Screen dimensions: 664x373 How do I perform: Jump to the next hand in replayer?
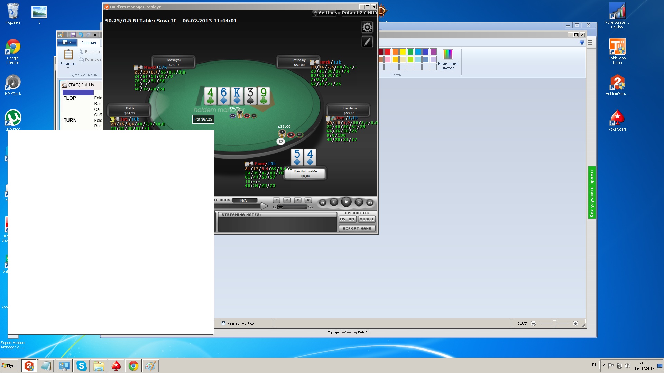point(370,203)
